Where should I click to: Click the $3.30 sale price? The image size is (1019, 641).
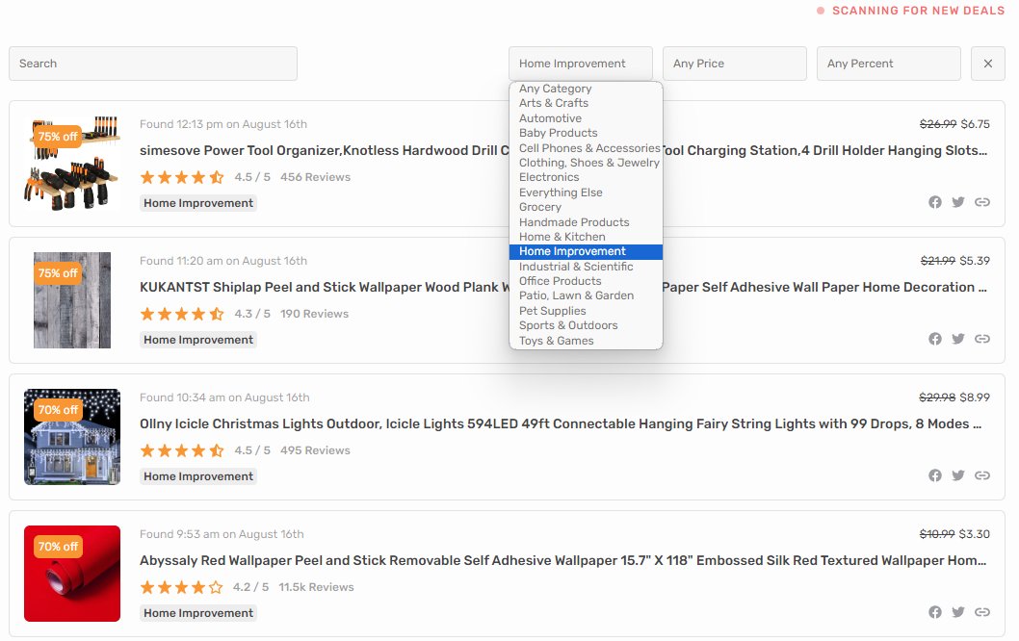974,534
